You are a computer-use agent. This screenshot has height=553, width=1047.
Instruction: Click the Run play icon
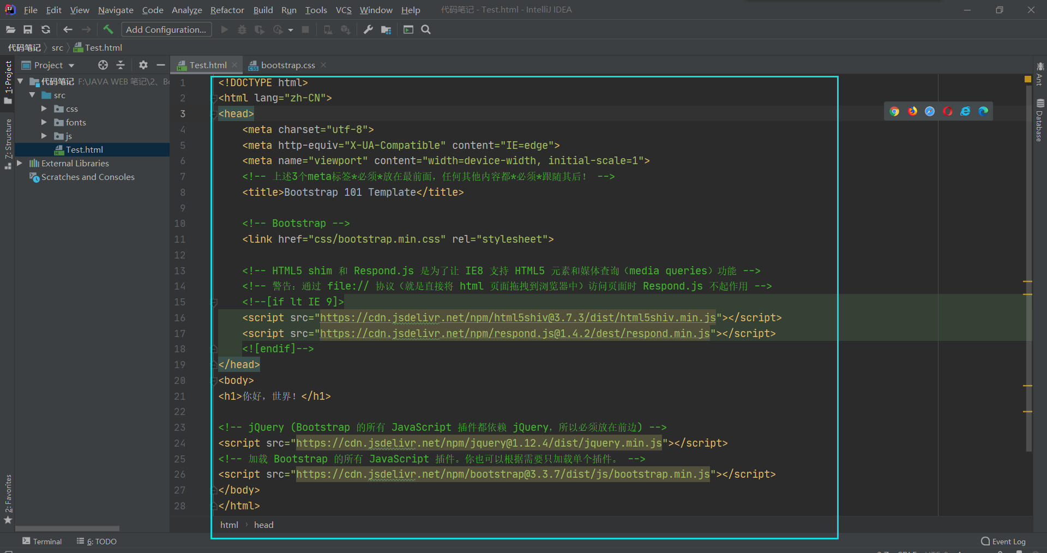tap(224, 29)
